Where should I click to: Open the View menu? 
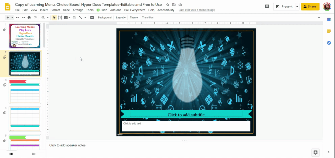tap(34, 10)
